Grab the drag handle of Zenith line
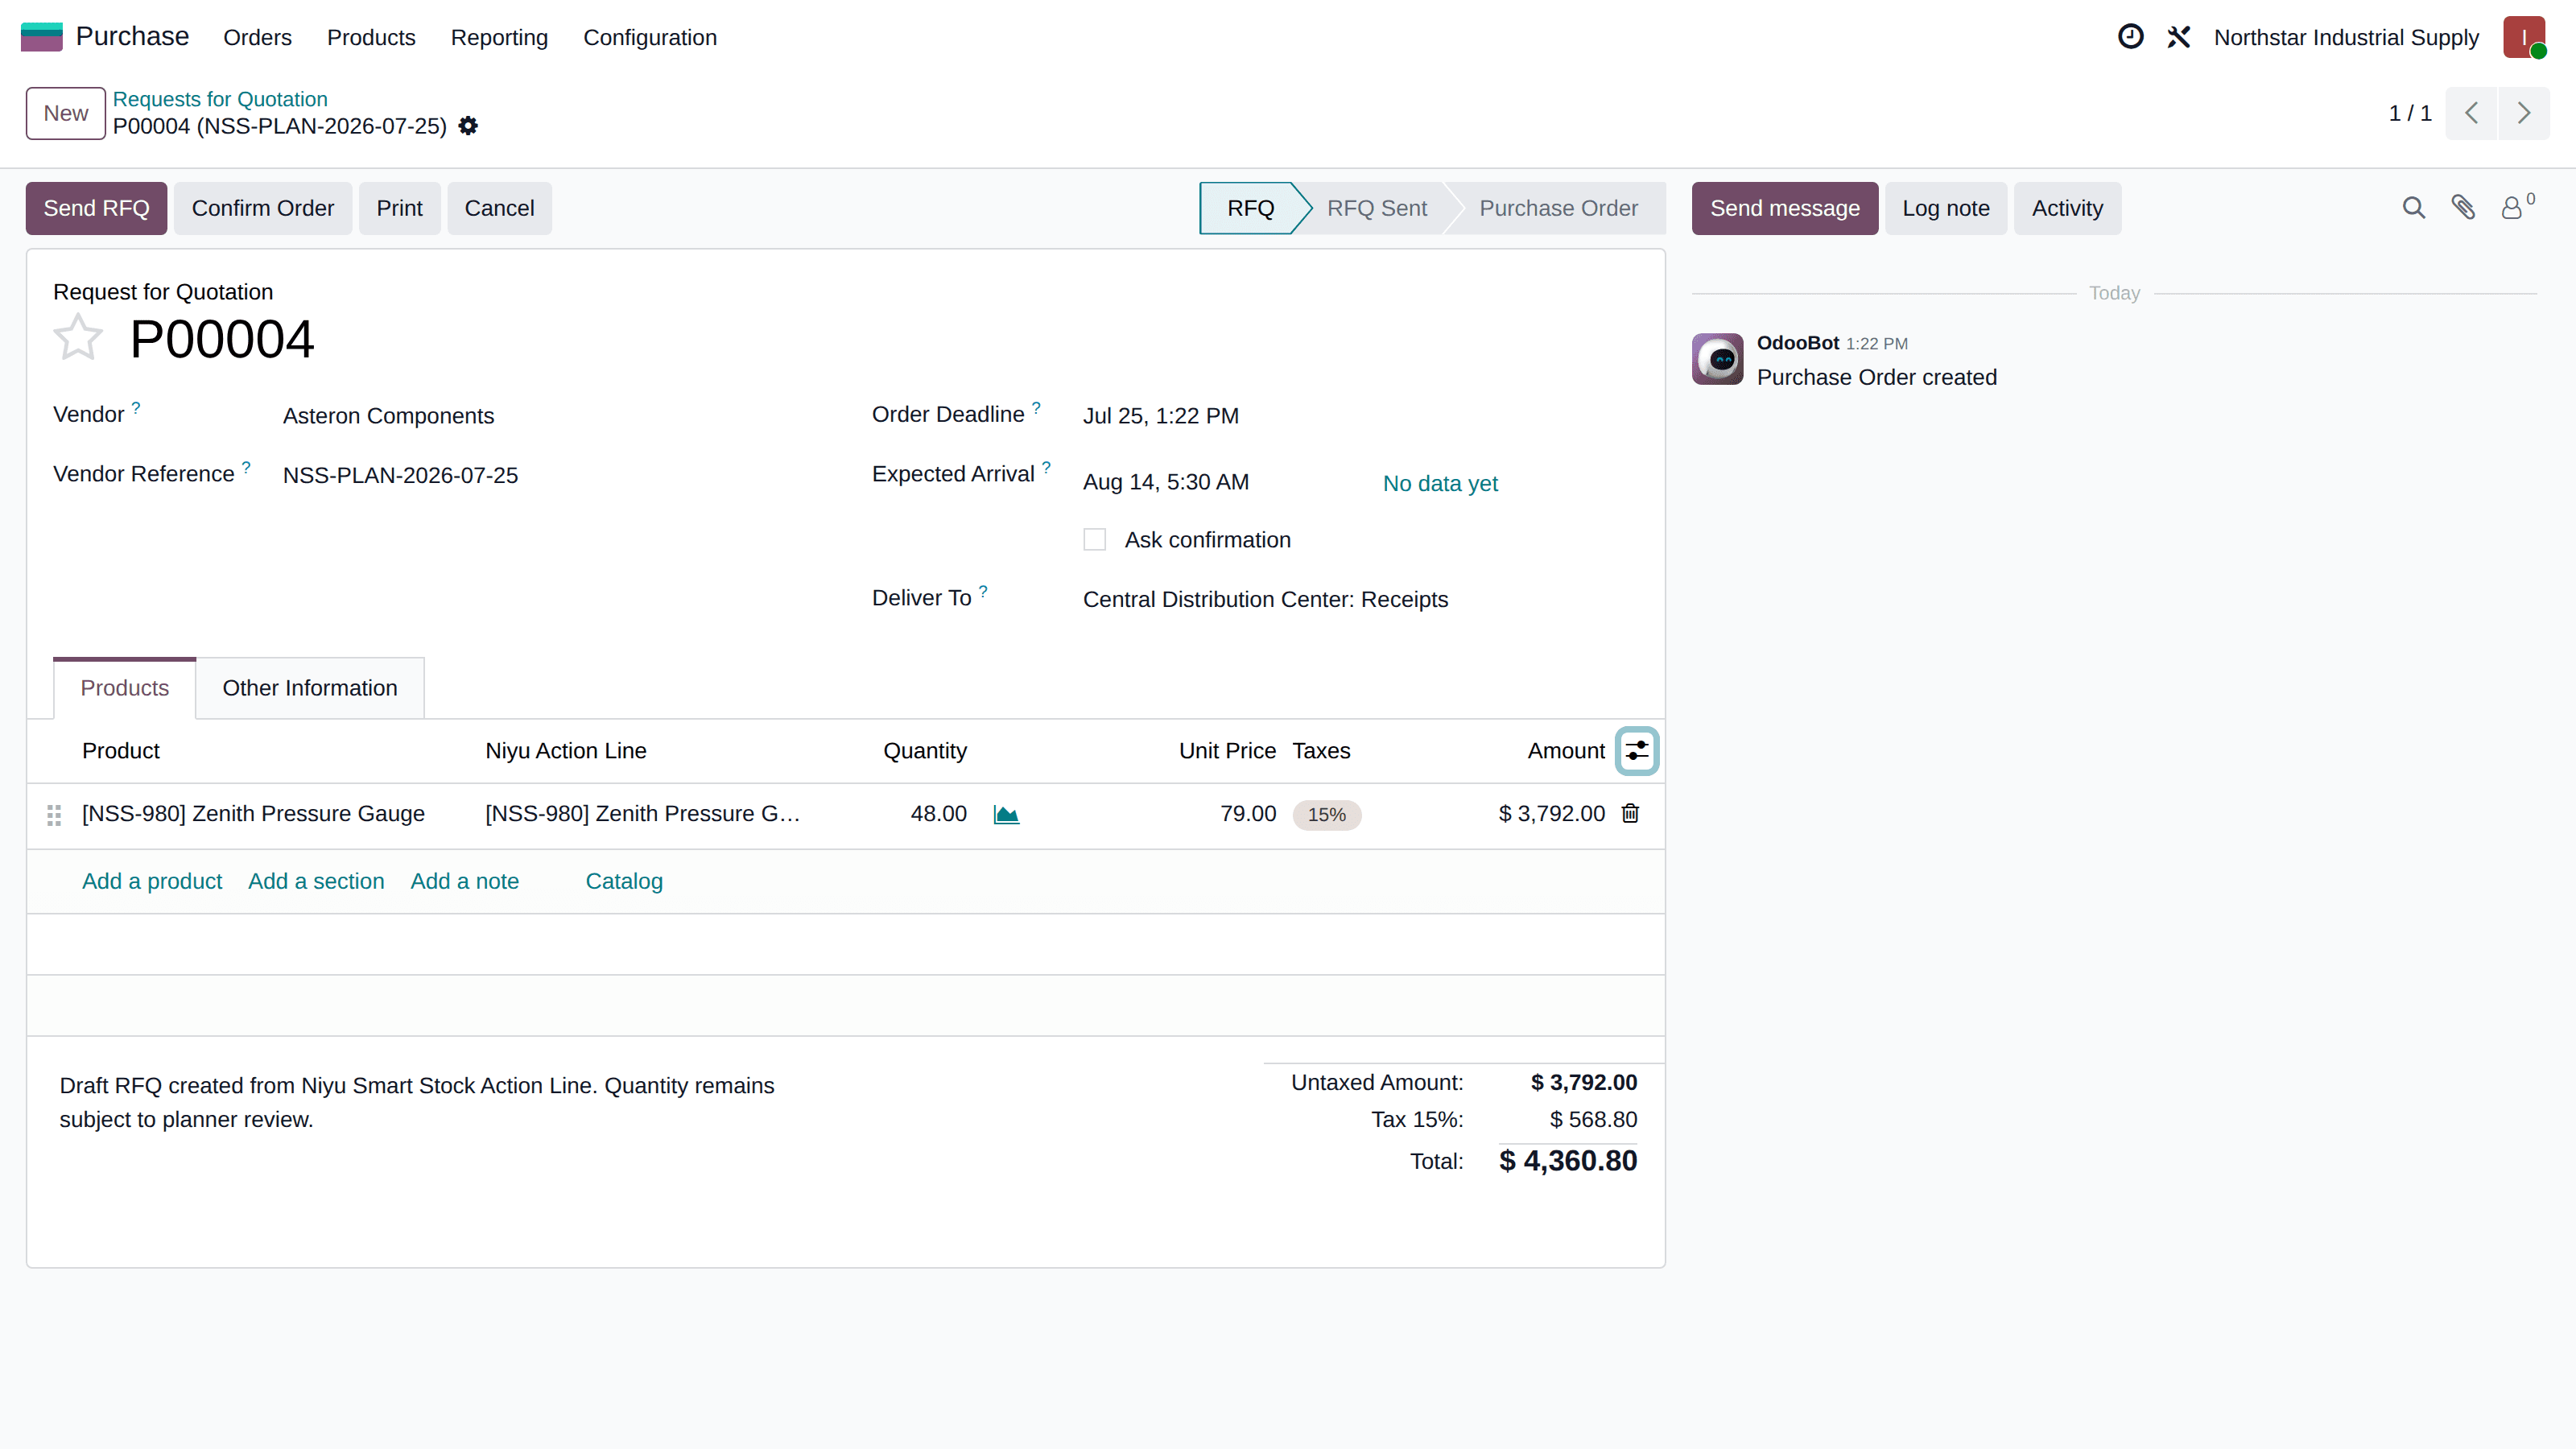The image size is (2576, 1449). coord(54,815)
